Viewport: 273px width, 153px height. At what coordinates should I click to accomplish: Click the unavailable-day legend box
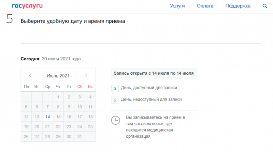pos(115,100)
